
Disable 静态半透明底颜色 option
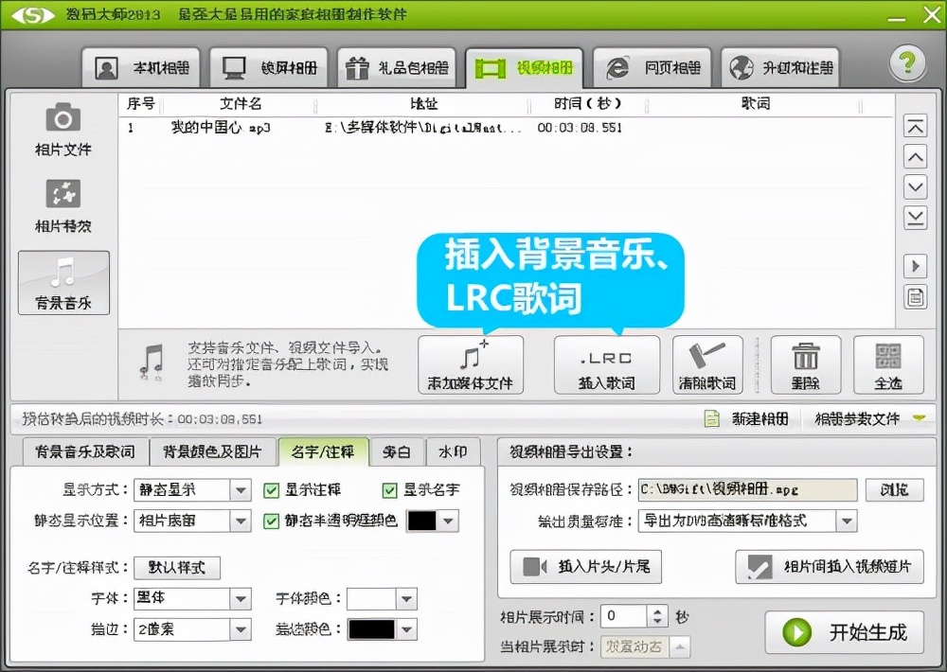[271, 519]
